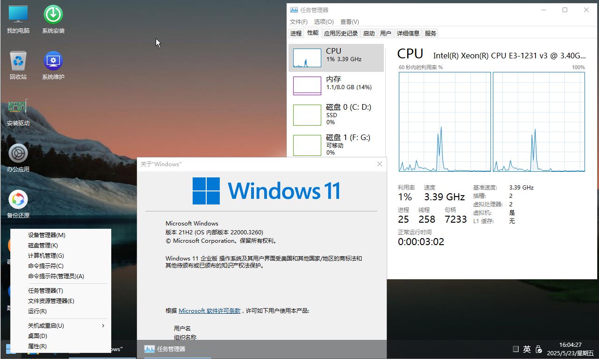599x359 pixels.
Task: Click the 英 input method indicator
Action: tap(527, 349)
